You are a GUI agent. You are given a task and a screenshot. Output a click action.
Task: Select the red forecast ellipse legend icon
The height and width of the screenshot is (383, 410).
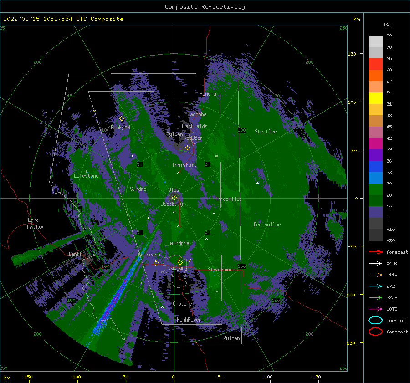click(x=375, y=332)
